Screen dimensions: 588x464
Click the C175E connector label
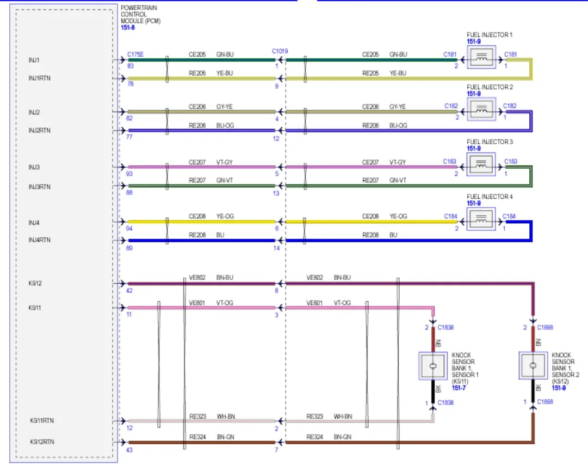[135, 54]
